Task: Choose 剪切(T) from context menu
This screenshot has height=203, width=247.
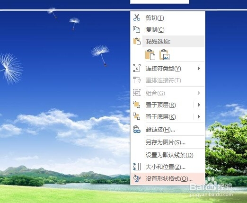Action: coord(168,18)
